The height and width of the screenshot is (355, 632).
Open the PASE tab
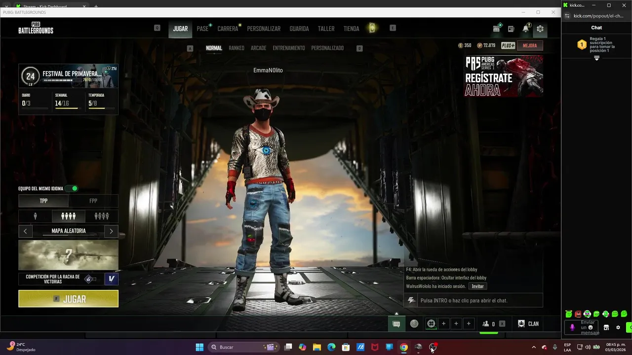(x=203, y=29)
